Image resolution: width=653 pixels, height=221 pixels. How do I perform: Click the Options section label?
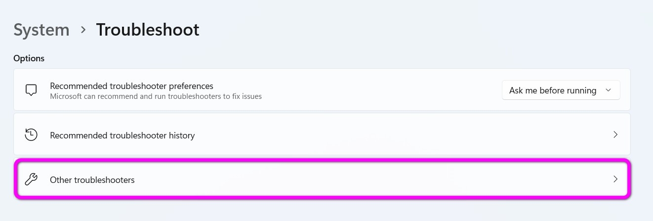(29, 58)
